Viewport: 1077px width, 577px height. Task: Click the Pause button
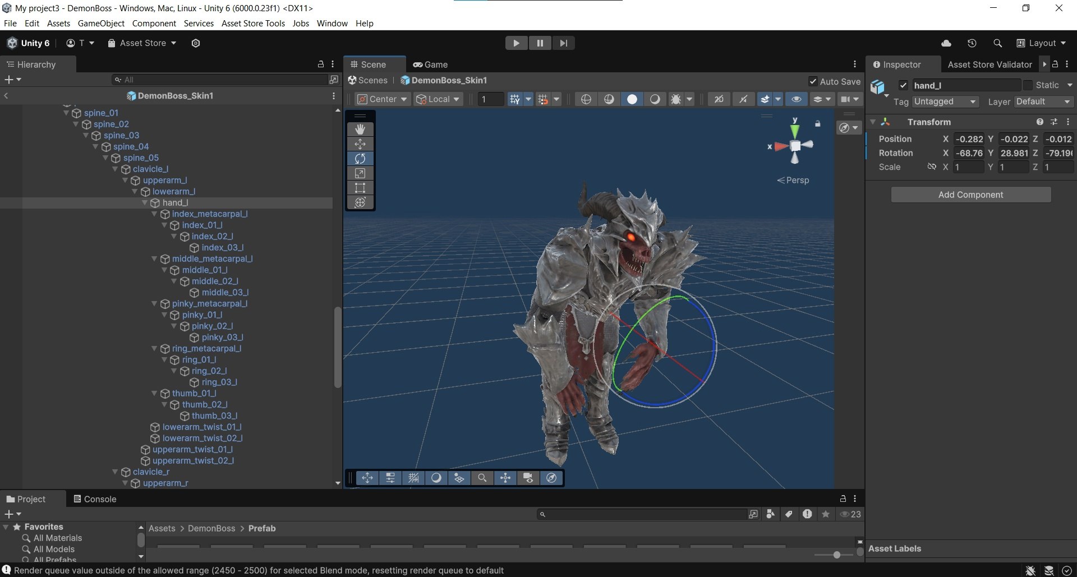pos(540,43)
